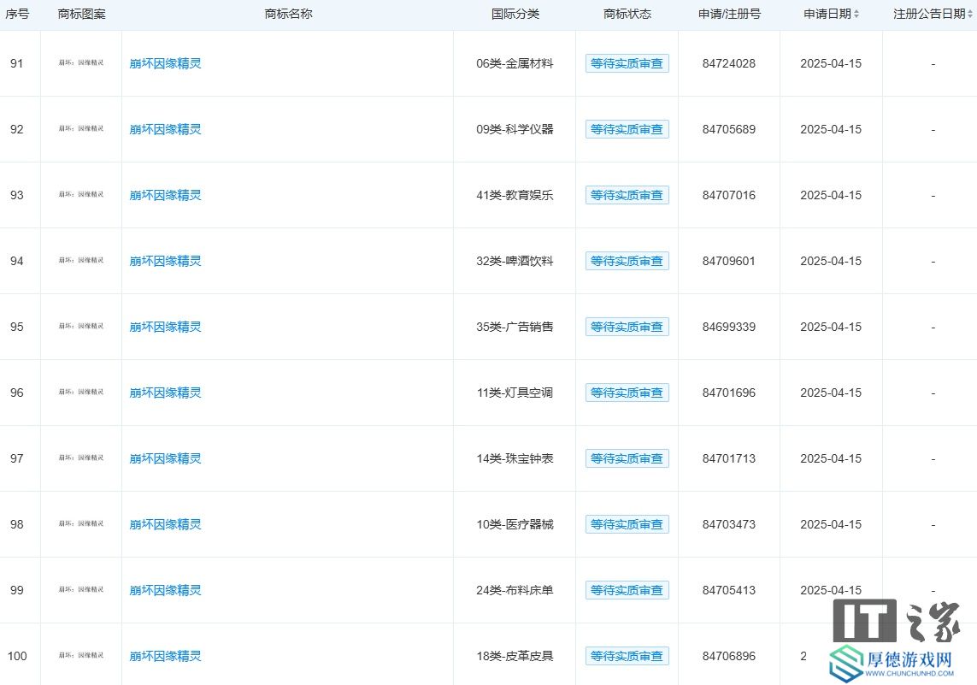The height and width of the screenshot is (685, 977).
Task: Click 等待实质审查 status for 84707016
Action: [627, 195]
